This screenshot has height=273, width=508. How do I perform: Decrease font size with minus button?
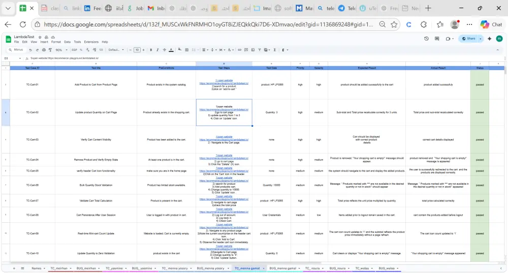click(x=130, y=50)
